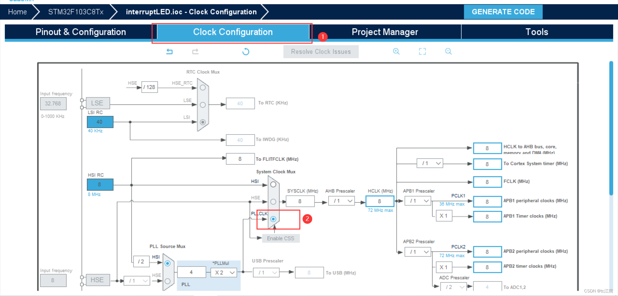The image size is (618, 296).
Task: Select HSE in PLL Source Mux
Action: pyautogui.click(x=167, y=281)
